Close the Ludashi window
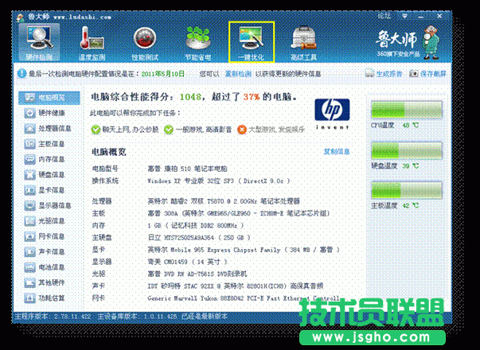 [439, 16]
